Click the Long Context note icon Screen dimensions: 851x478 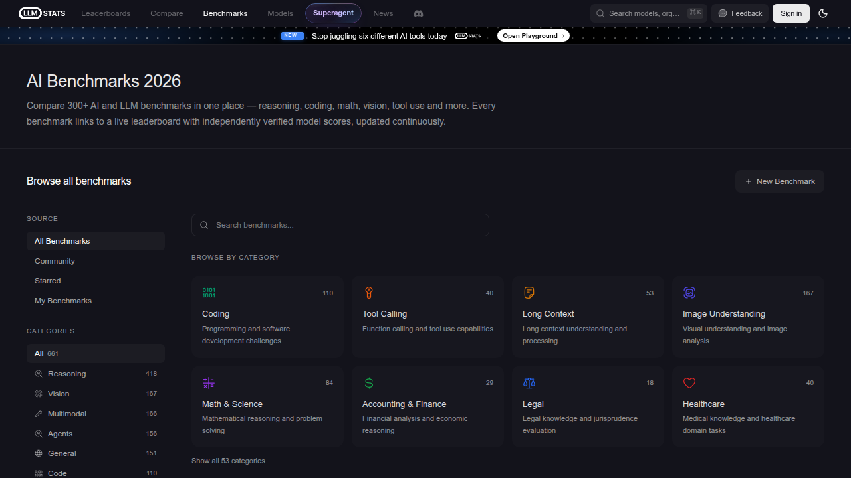click(x=529, y=293)
